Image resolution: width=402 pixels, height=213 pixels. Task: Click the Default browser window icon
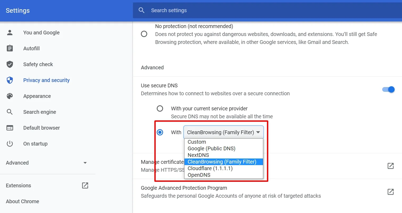(x=10, y=128)
